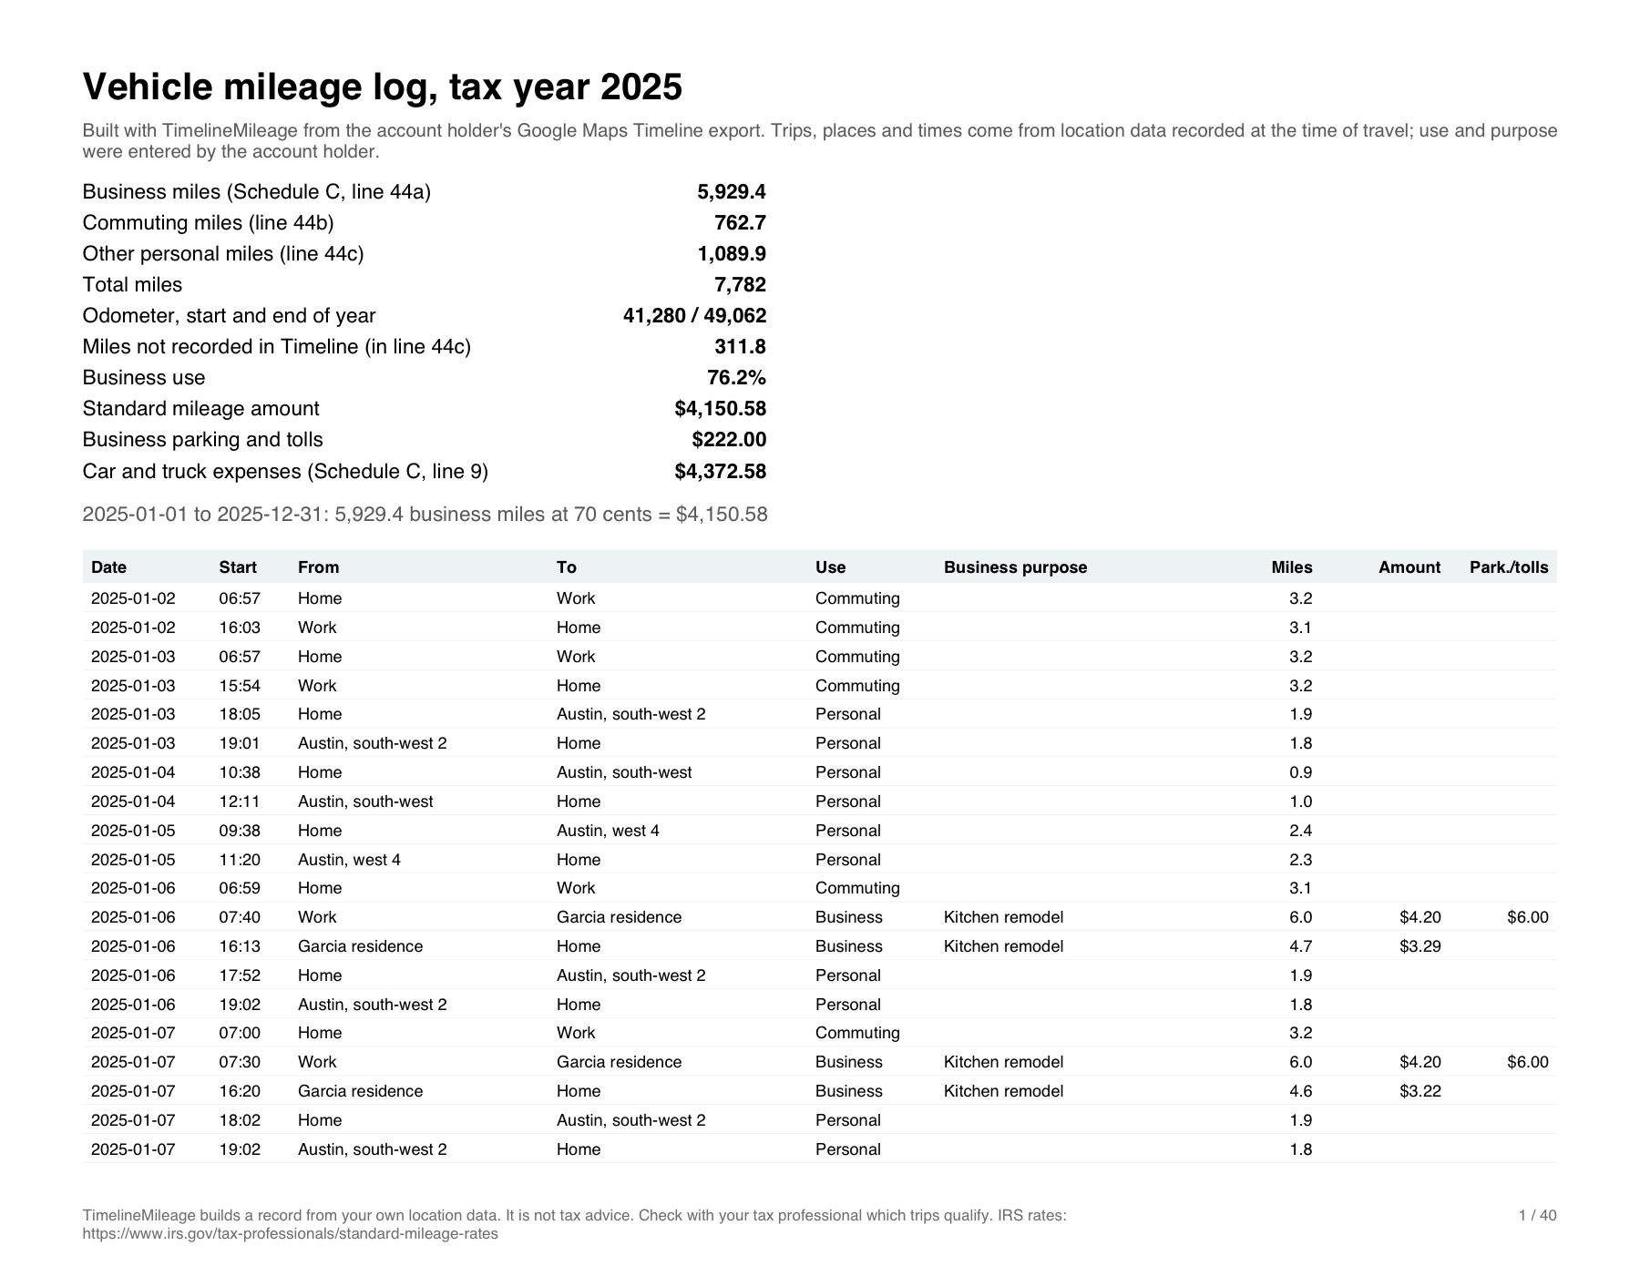Click the Date column header
The image size is (1640, 1266).
108,567
